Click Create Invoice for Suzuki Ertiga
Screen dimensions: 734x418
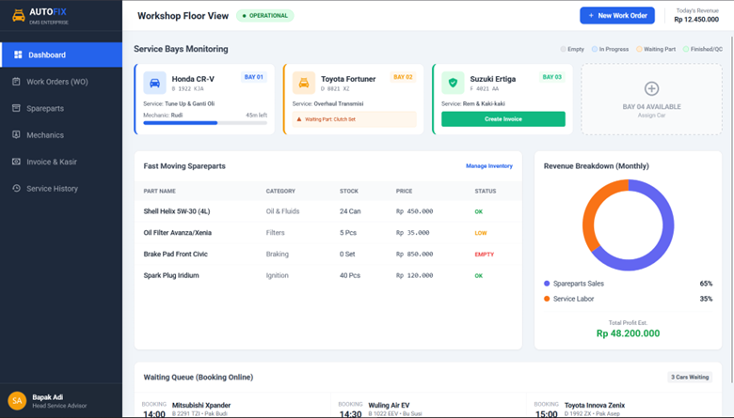(503, 119)
